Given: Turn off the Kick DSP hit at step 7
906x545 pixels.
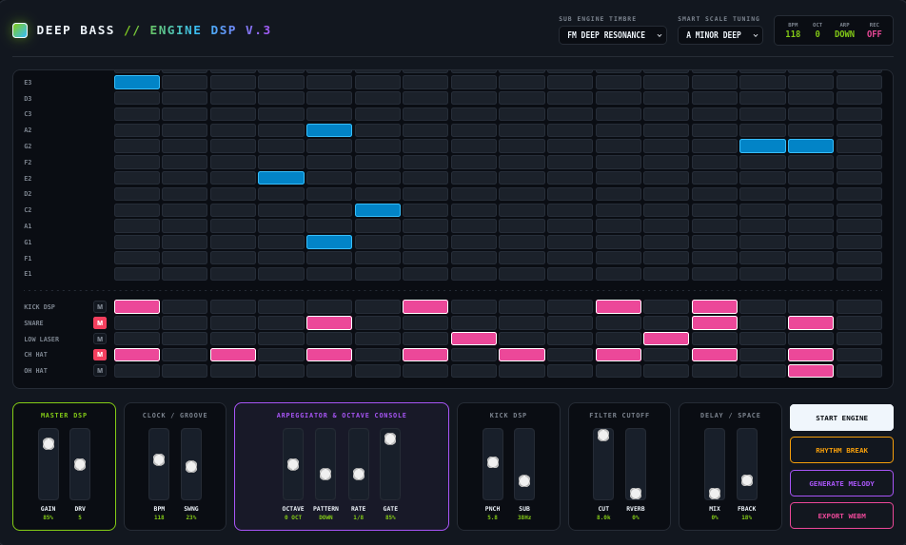Looking at the screenshot, I should [x=425, y=306].
